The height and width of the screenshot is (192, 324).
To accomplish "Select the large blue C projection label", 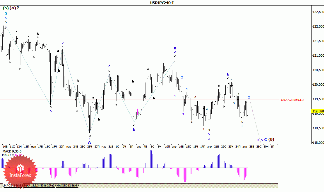I will [x=266, y=139].
